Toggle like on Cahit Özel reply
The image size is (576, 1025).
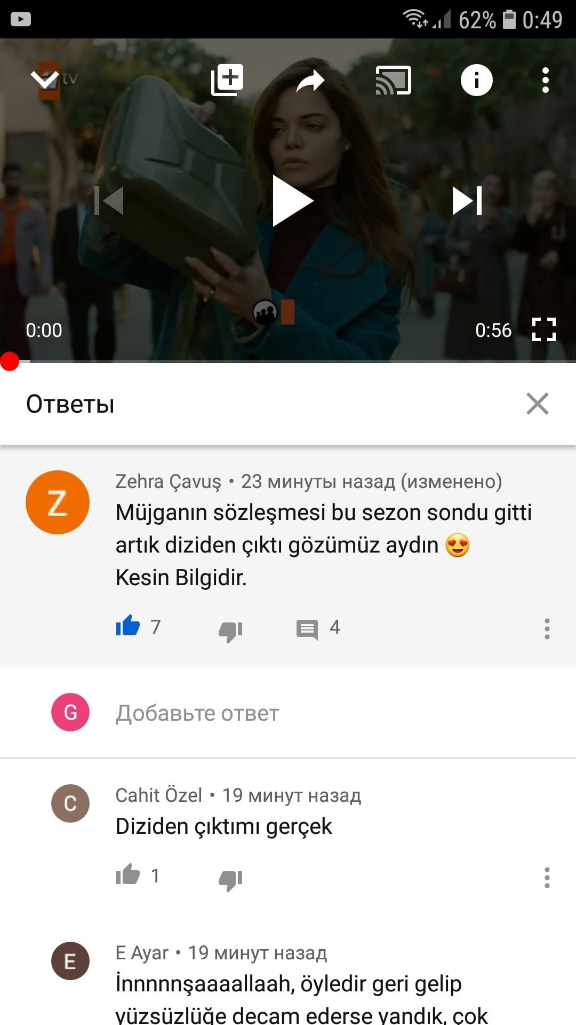(x=128, y=874)
